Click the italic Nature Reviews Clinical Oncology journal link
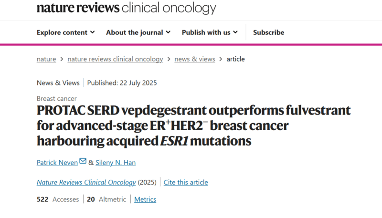Screen dimensions: 382x218 [86, 182]
